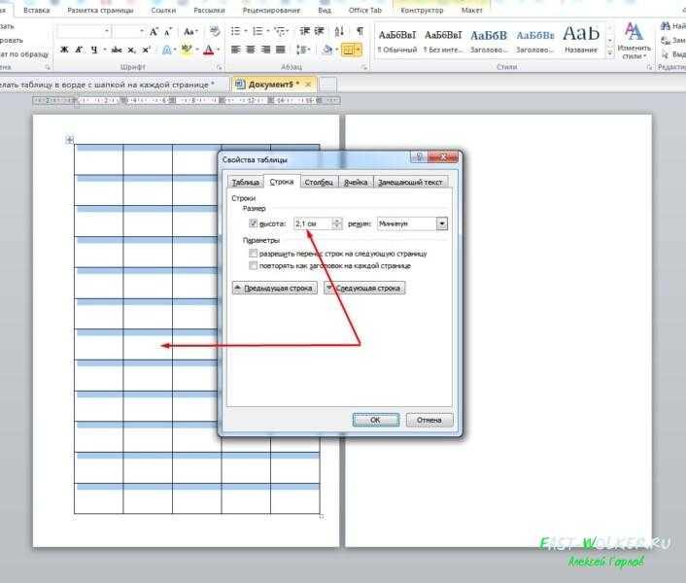The width and height of the screenshot is (686, 583).
Task: Click the OK button
Action: click(x=376, y=420)
